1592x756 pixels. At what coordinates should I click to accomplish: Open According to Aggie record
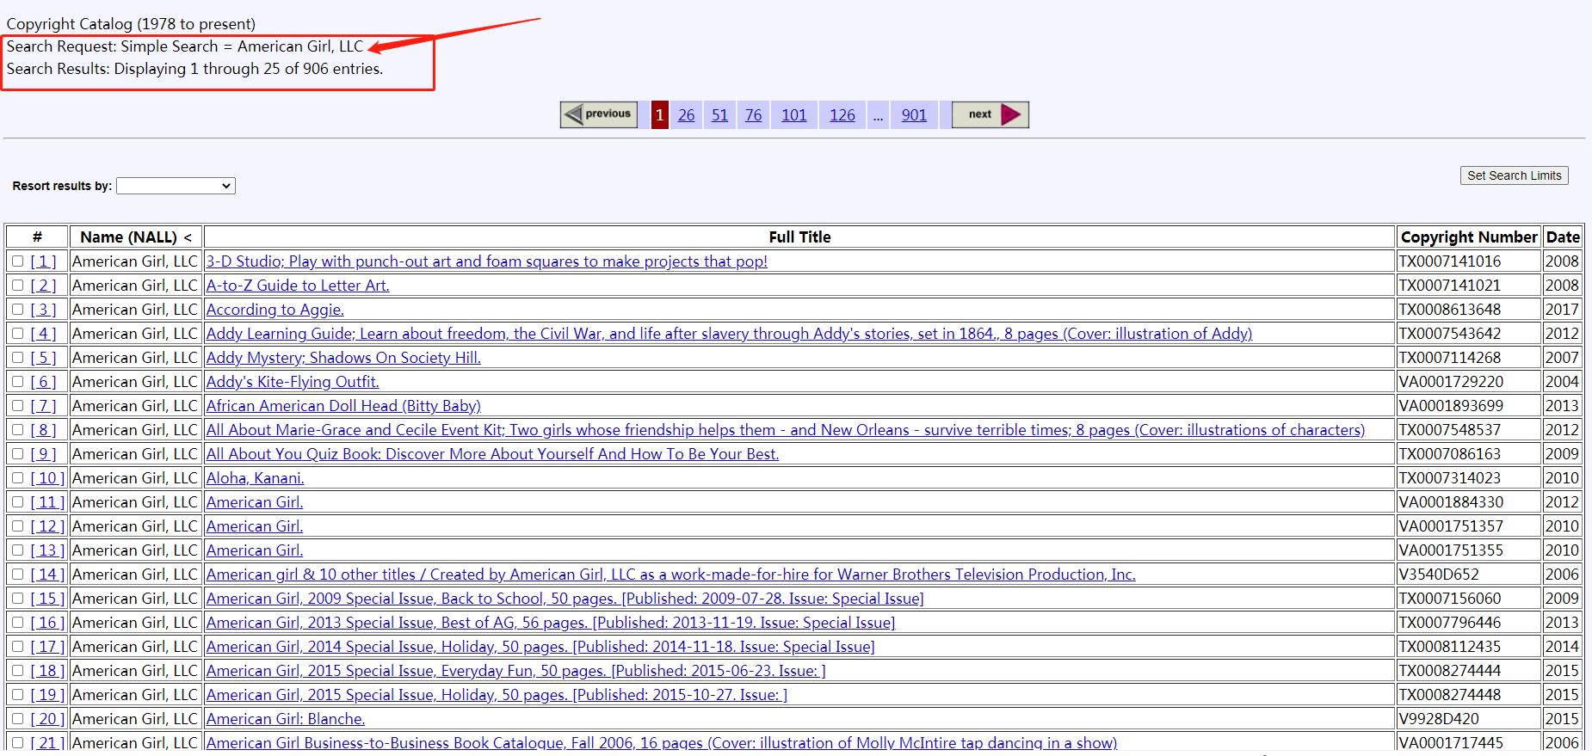tap(275, 310)
